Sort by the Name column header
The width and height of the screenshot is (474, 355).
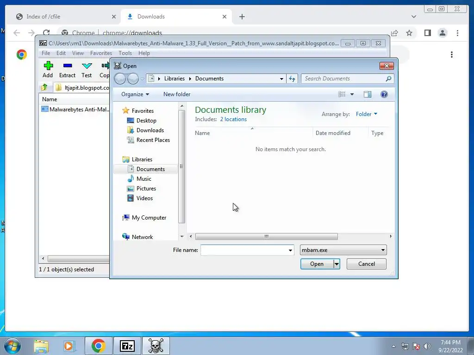pos(202,133)
